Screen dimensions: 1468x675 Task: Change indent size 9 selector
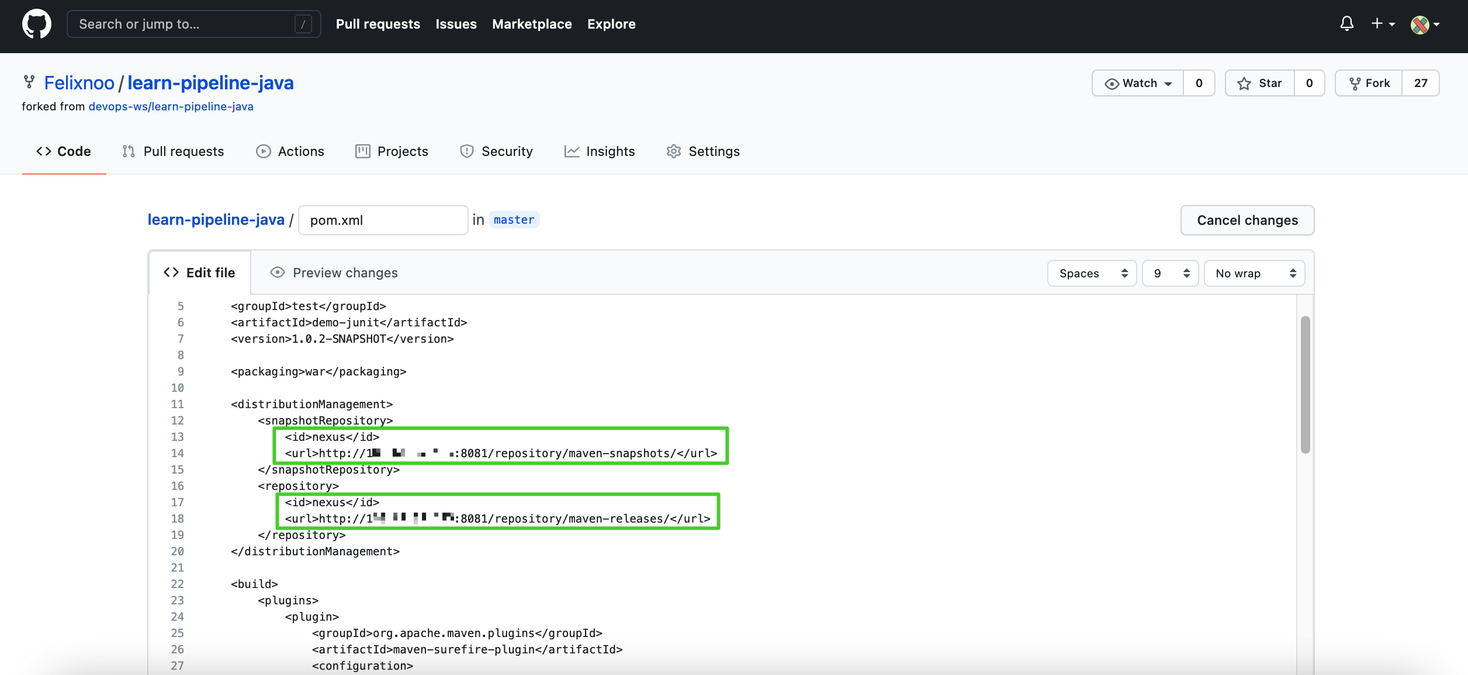click(x=1170, y=273)
